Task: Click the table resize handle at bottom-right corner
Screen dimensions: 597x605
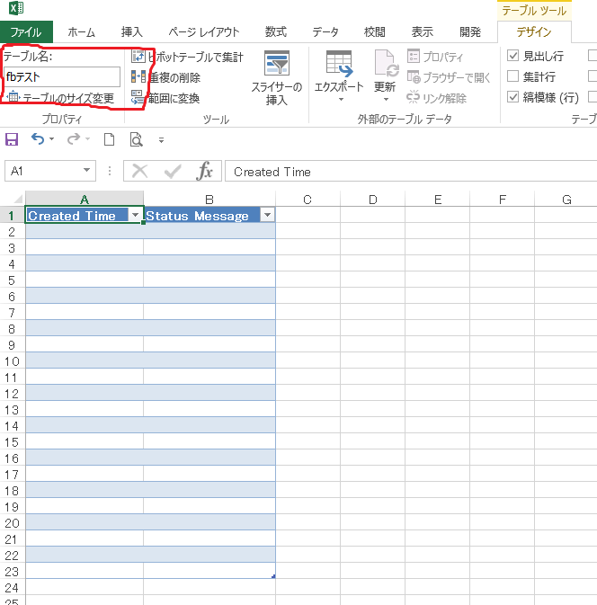Action: point(273,576)
